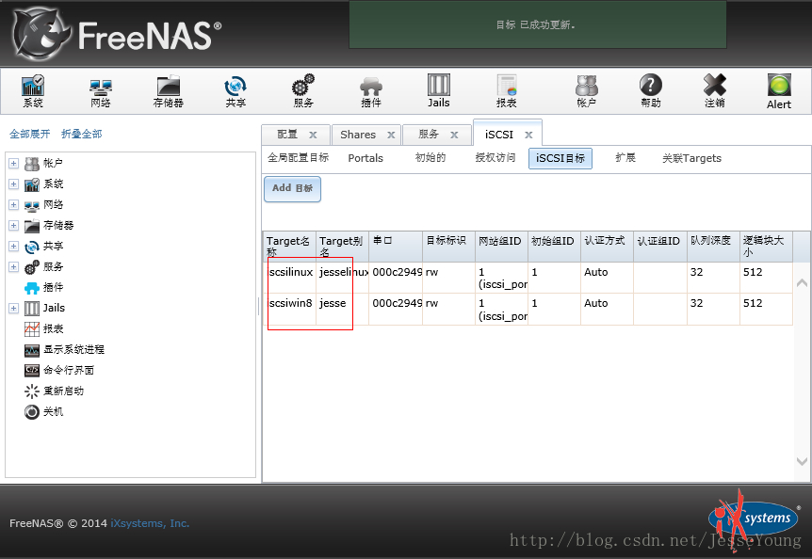Sort by 队列深度 column header

[713, 247]
